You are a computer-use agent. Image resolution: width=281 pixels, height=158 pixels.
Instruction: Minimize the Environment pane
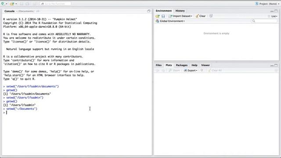pyautogui.click(x=272, y=11)
